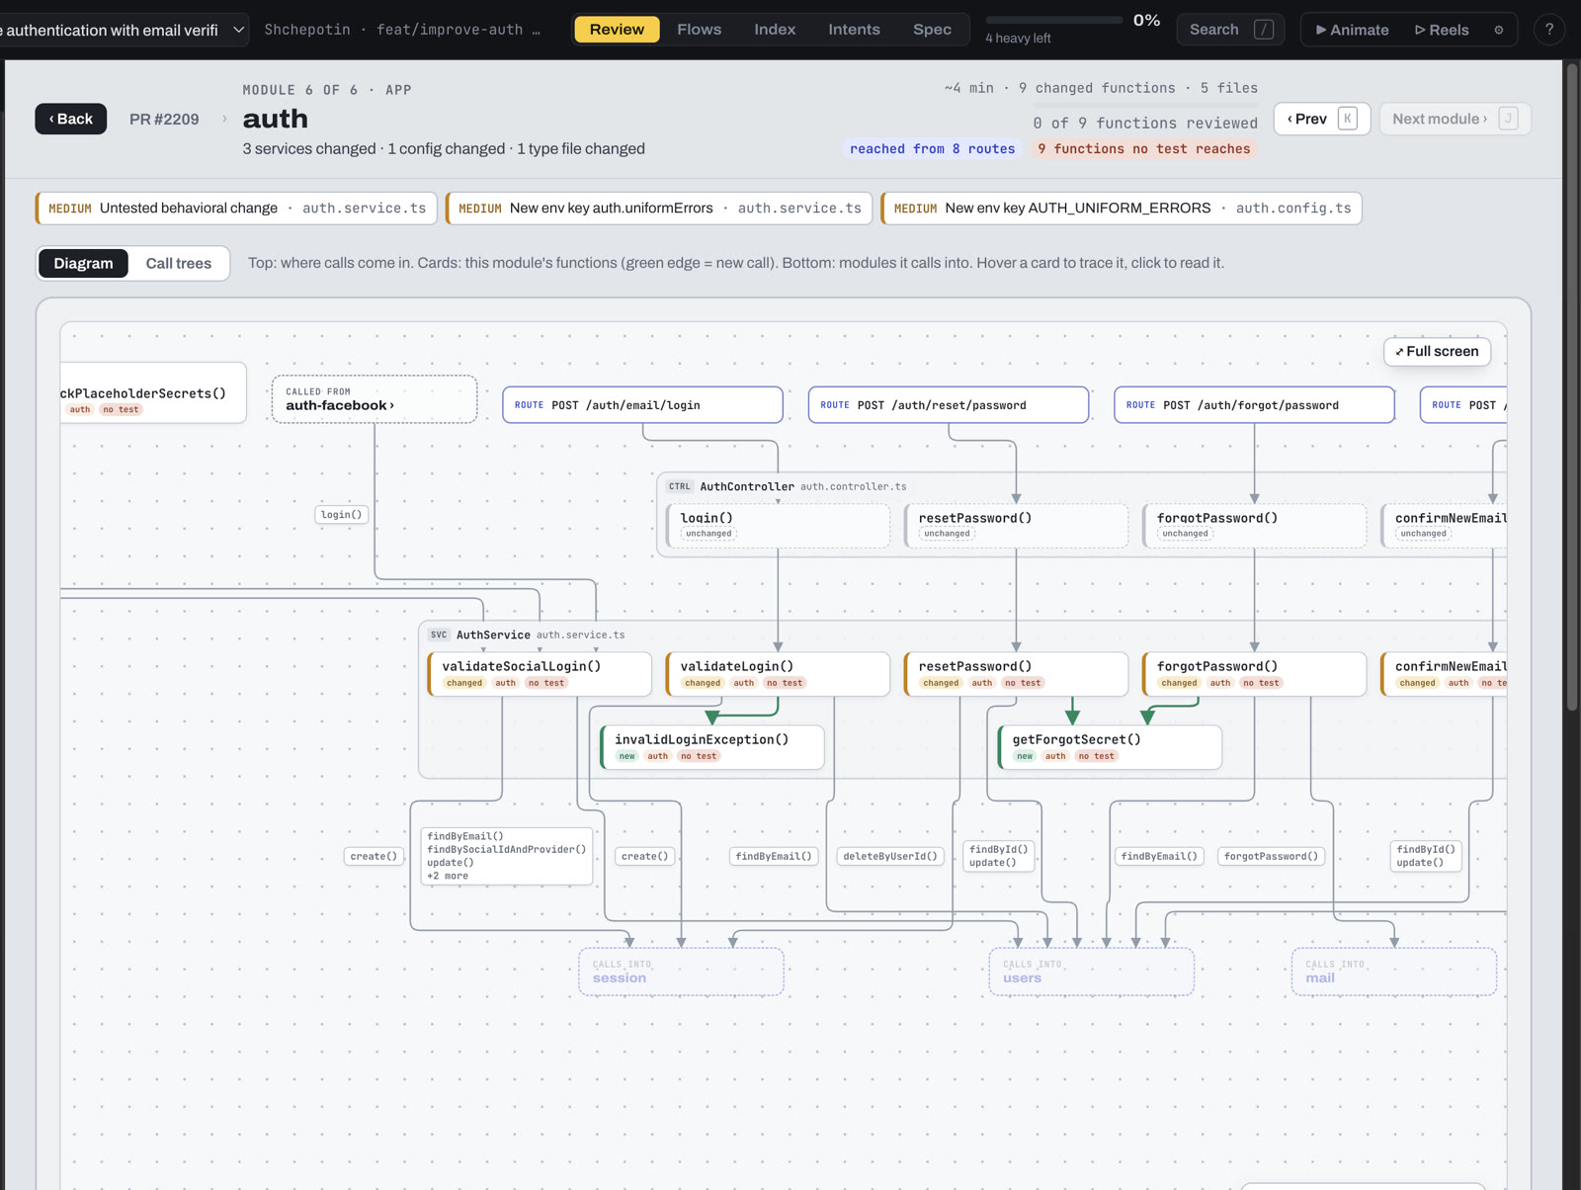Click the review progress bar
The width and height of the screenshot is (1581, 1190).
pos(1053,20)
